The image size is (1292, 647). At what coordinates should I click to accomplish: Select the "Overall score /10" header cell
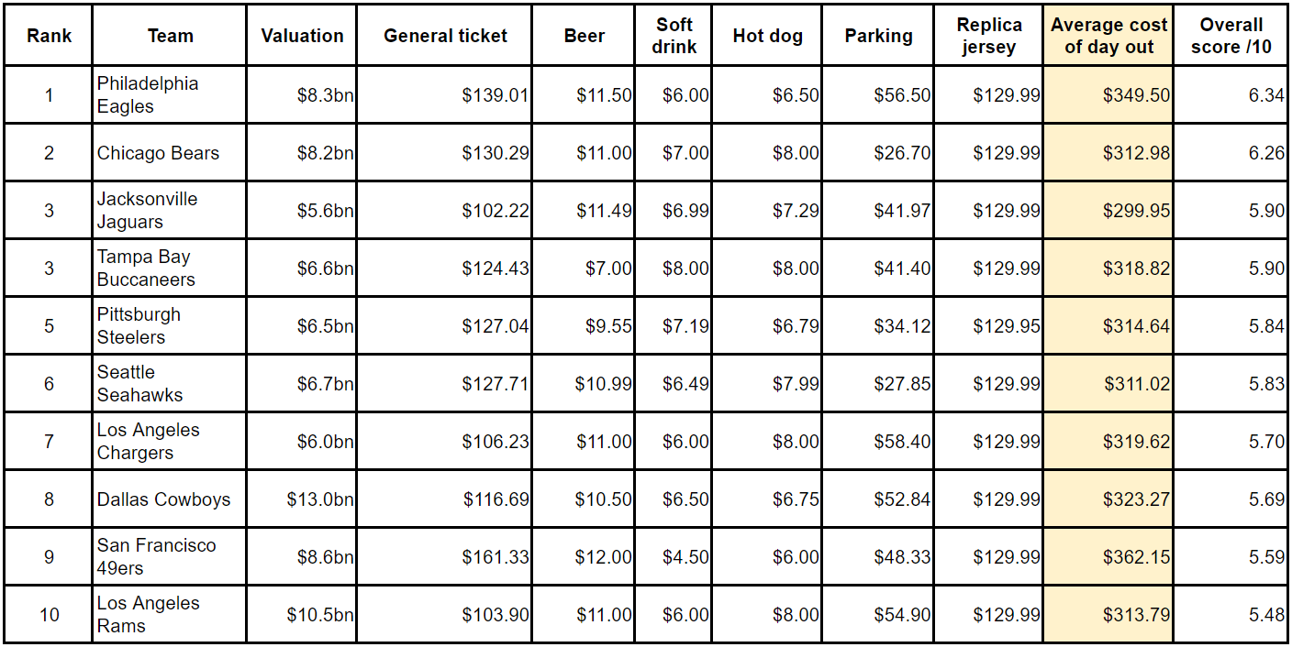[1231, 37]
